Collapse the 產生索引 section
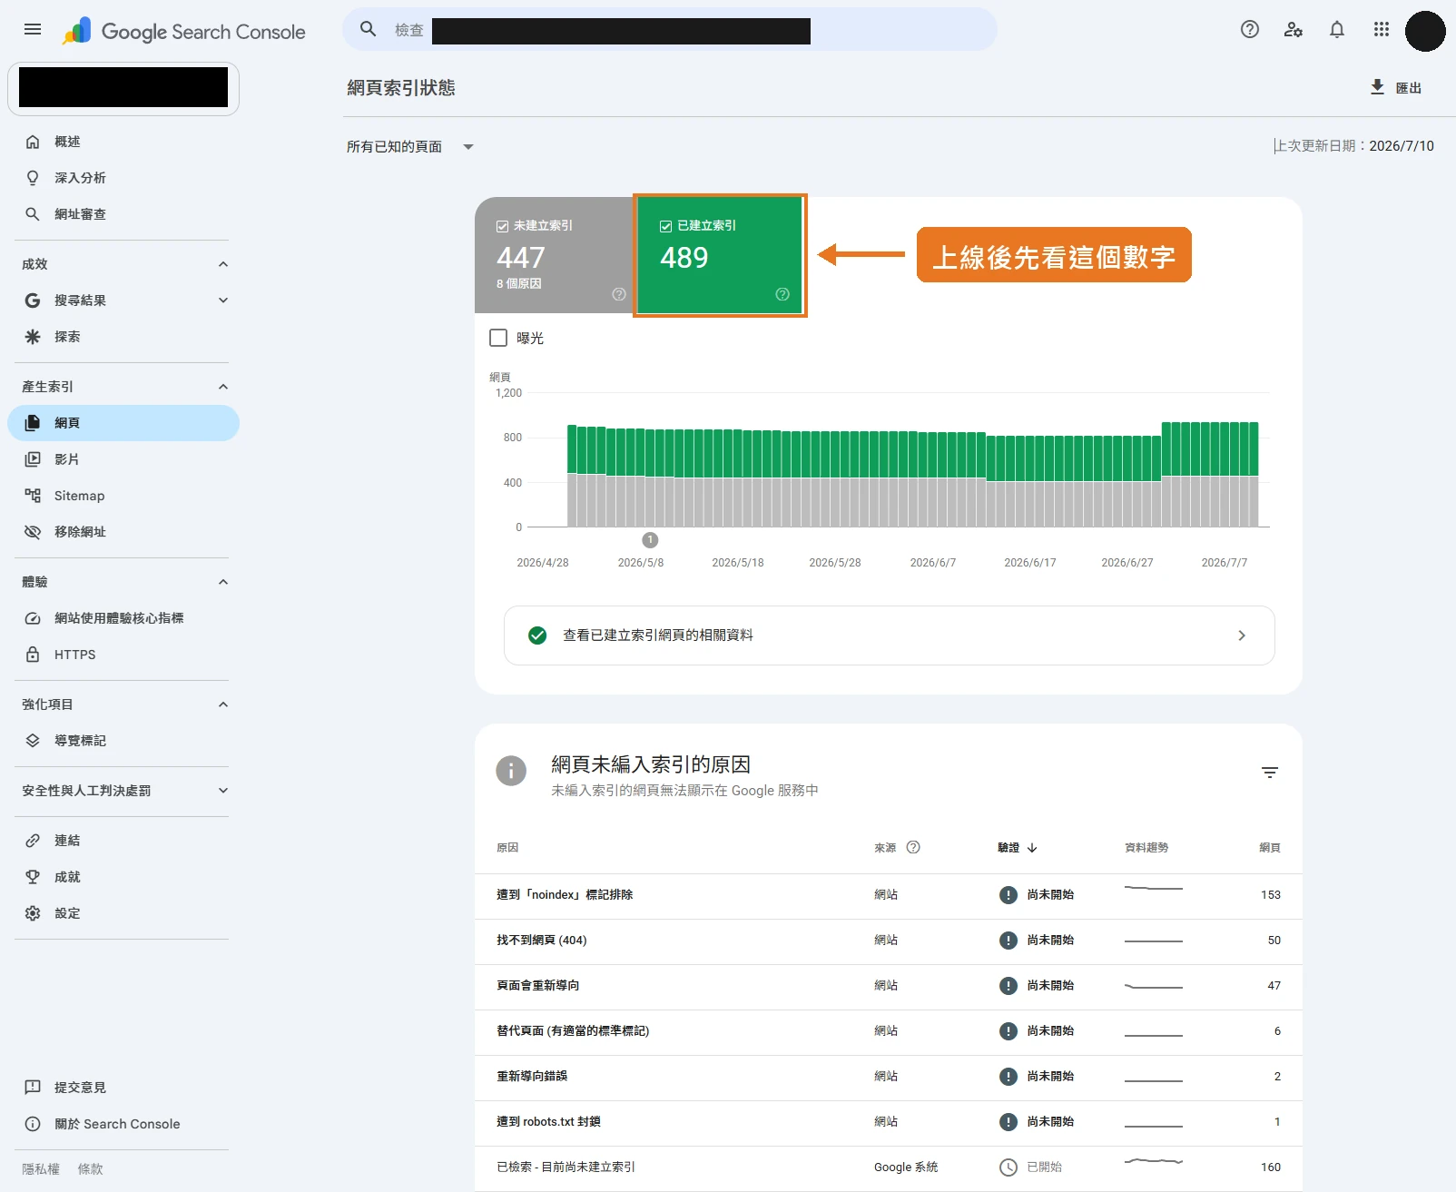The image size is (1456, 1192). tap(223, 387)
